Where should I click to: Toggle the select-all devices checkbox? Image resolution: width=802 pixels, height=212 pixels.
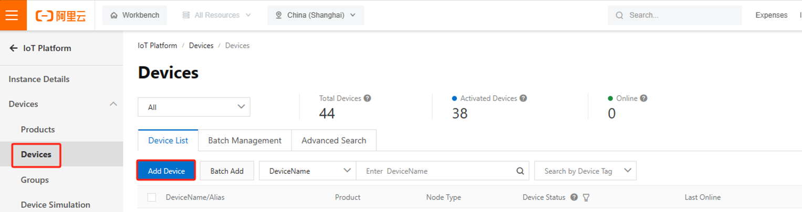[x=152, y=197]
